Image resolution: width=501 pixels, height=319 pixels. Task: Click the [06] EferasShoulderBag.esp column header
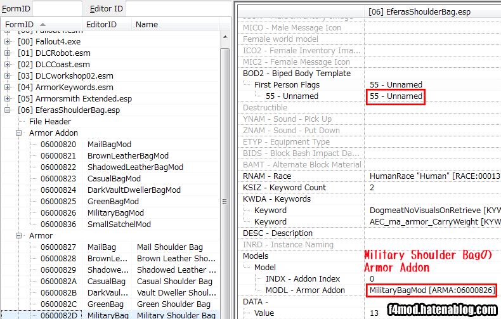(x=419, y=12)
